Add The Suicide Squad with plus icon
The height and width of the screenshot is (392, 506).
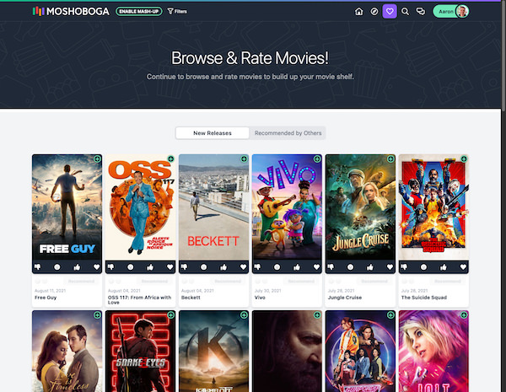pyautogui.click(x=464, y=158)
